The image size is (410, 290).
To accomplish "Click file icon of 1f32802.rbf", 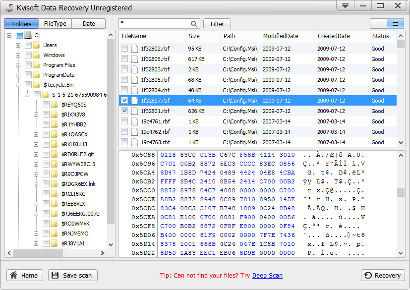I will tap(134, 49).
